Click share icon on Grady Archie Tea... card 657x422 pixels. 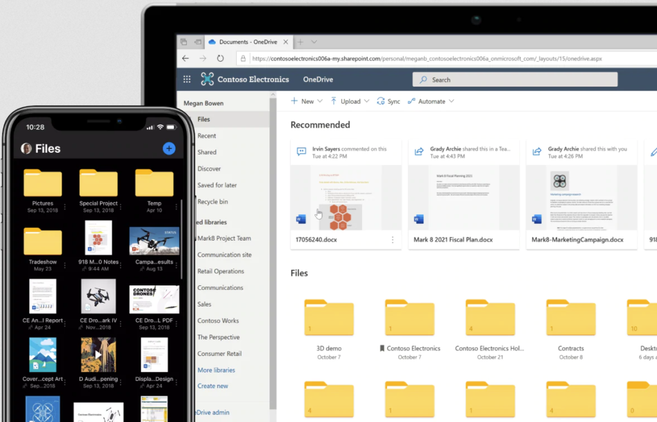click(x=419, y=151)
